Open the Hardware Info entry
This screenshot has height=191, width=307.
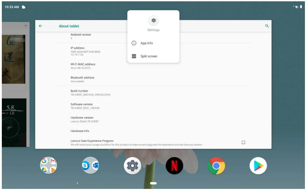pyautogui.click(x=79, y=131)
